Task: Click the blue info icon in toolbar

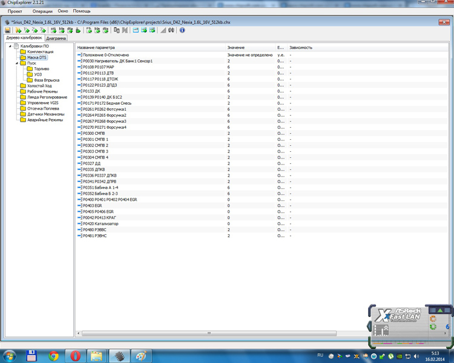Action: (x=182, y=30)
